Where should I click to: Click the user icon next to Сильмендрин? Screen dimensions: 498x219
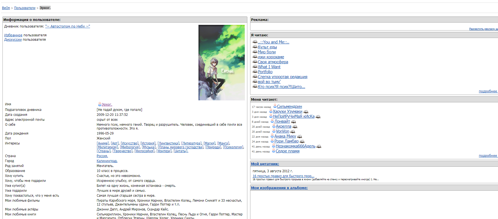tap(275, 106)
